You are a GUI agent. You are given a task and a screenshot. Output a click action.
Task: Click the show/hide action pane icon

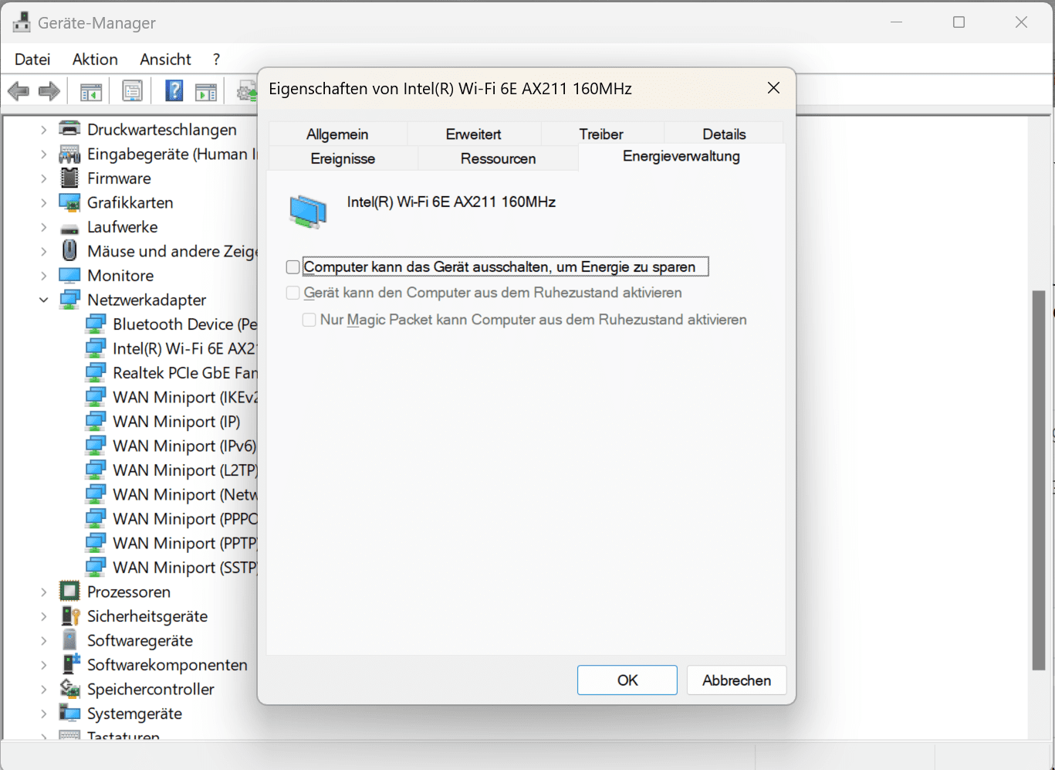pyautogui.click(x=206, y=92)
